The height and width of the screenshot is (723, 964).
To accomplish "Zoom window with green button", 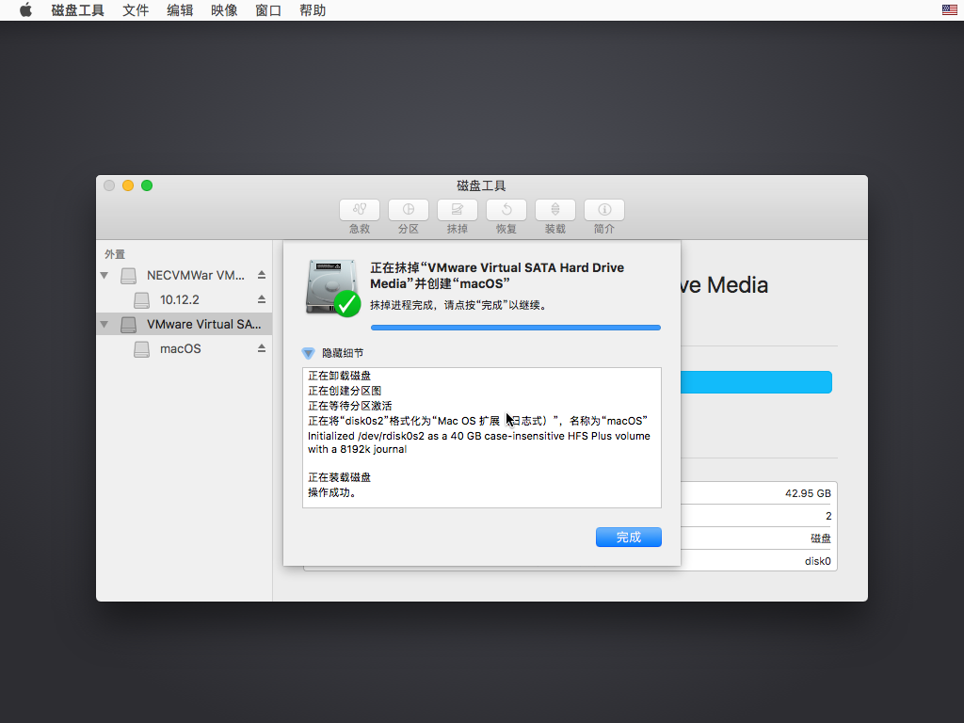I will (x=147, y=185).
